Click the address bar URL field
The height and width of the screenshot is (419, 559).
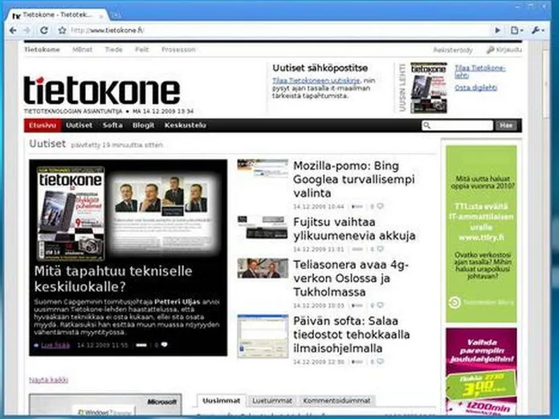[278, 31]
